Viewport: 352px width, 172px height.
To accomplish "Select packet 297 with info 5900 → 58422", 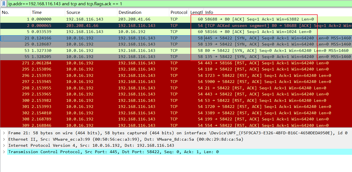I will (x=176, y=82).
